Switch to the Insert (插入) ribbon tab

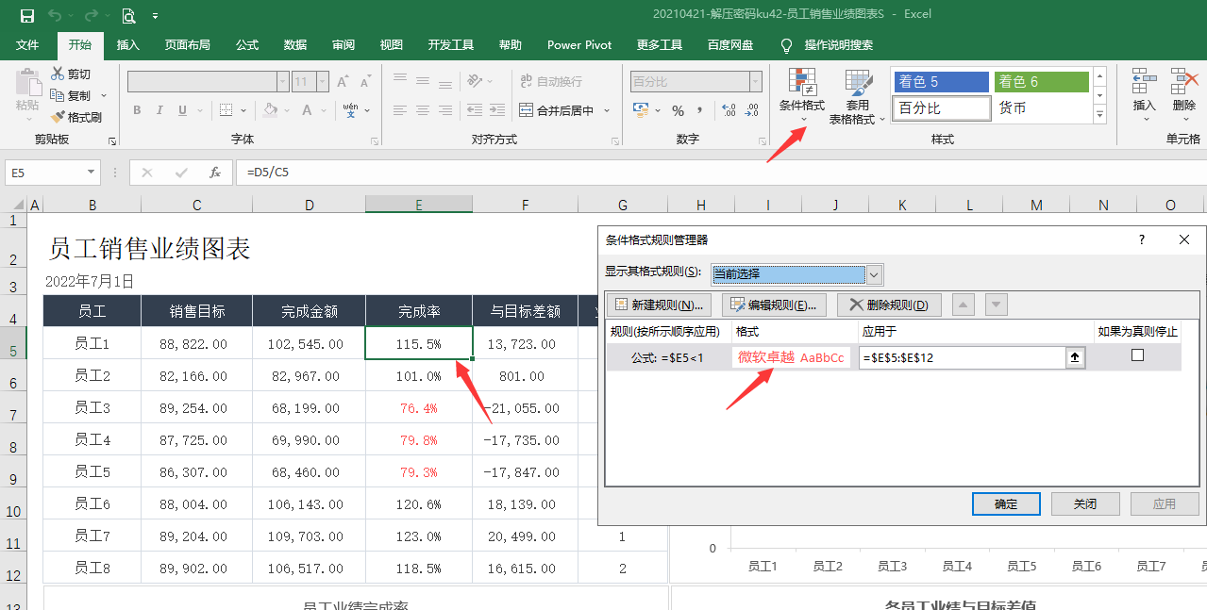[128, 44]
